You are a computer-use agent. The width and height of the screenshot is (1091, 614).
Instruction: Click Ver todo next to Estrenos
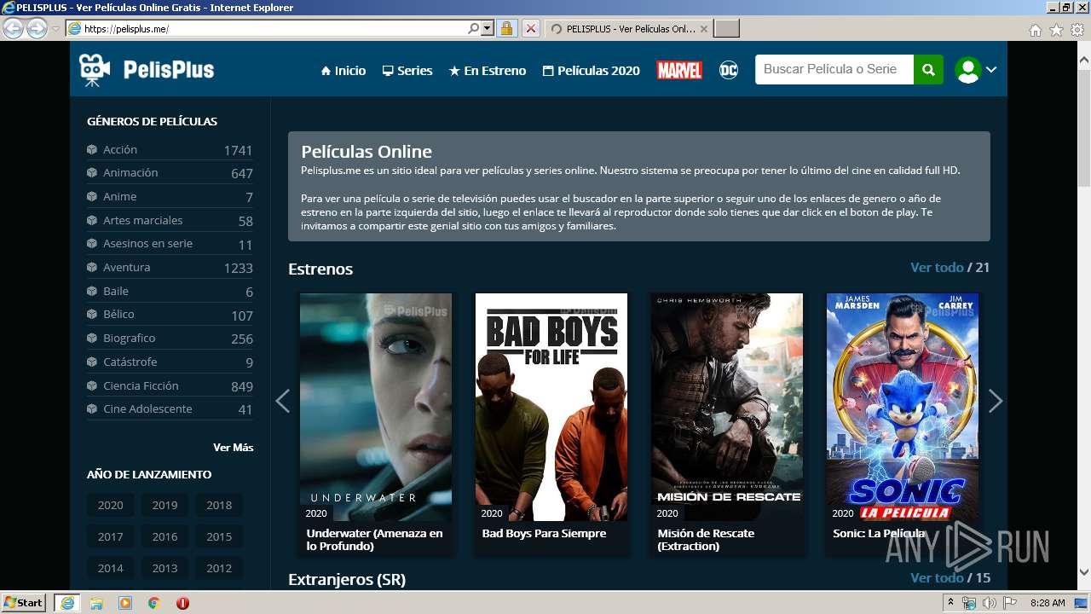pyautogui.click(x=937, y=267)
